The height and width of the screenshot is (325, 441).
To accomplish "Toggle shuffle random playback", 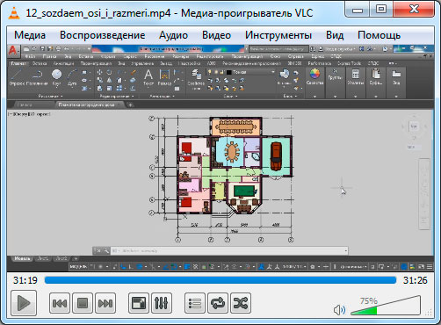I will (x=241, y=303).
